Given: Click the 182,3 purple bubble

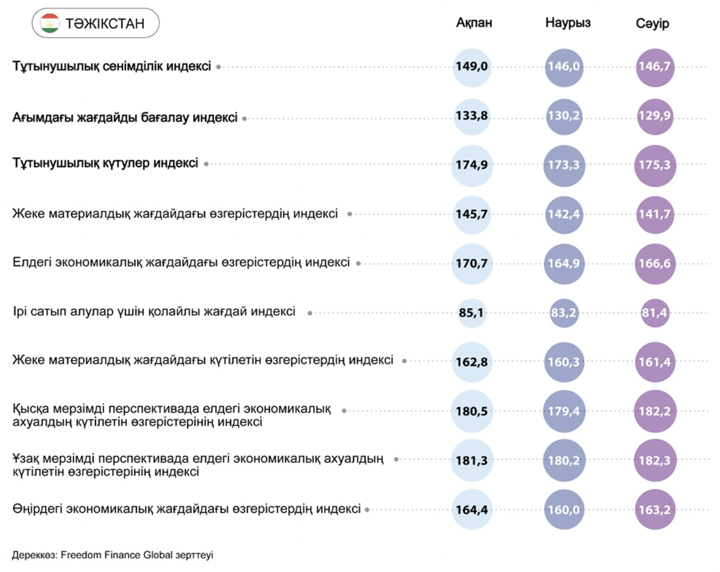Looking at the screenshot, I should tap(654, 460).
